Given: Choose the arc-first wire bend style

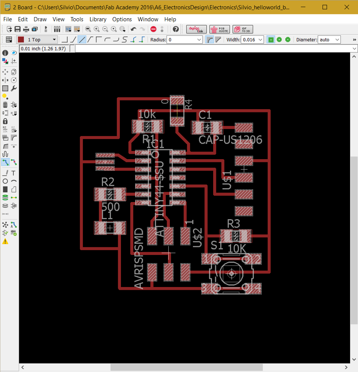Looking at the screenshot, I should (x=107, y=40).
